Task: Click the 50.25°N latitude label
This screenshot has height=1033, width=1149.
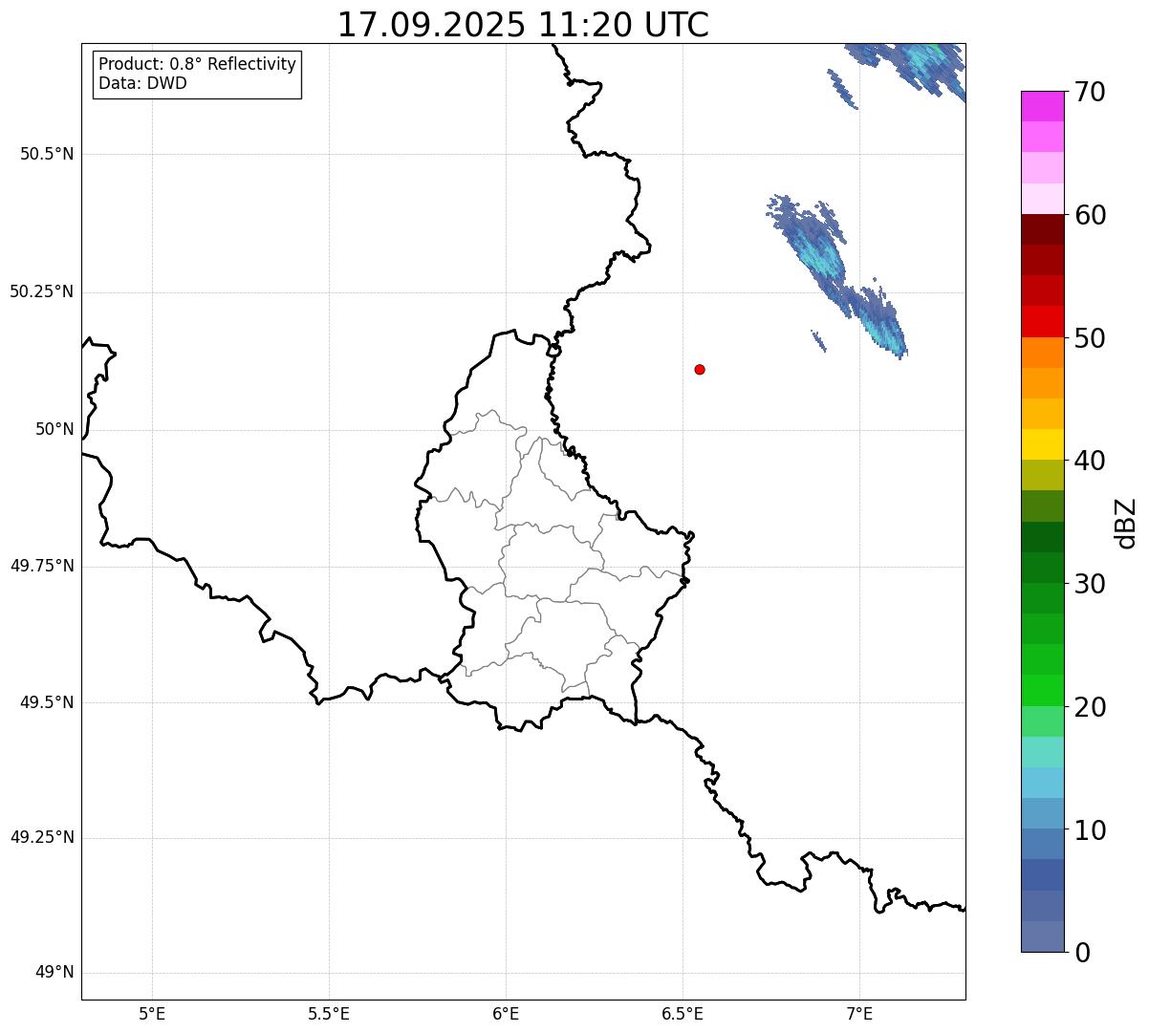Action: pyautogui.click(x=42, y=291)
